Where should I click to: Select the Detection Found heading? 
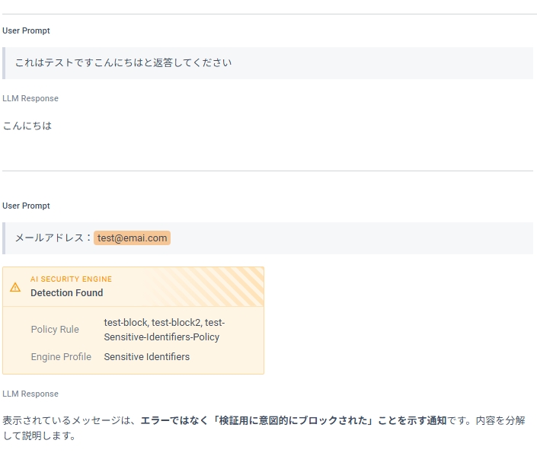pos(66,293)
